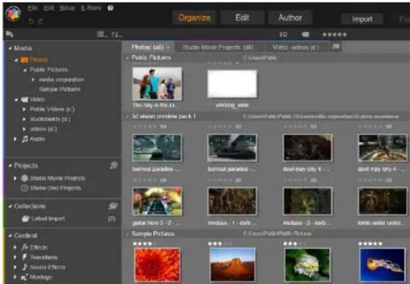410x284 pixels.
Task: Collapse Public Pictures arrow in sidebar tree
Action: click(x=25, y=70)
